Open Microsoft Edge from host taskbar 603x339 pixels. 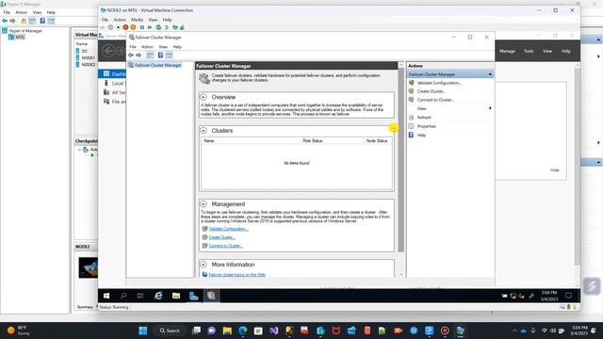pos(243,331)
